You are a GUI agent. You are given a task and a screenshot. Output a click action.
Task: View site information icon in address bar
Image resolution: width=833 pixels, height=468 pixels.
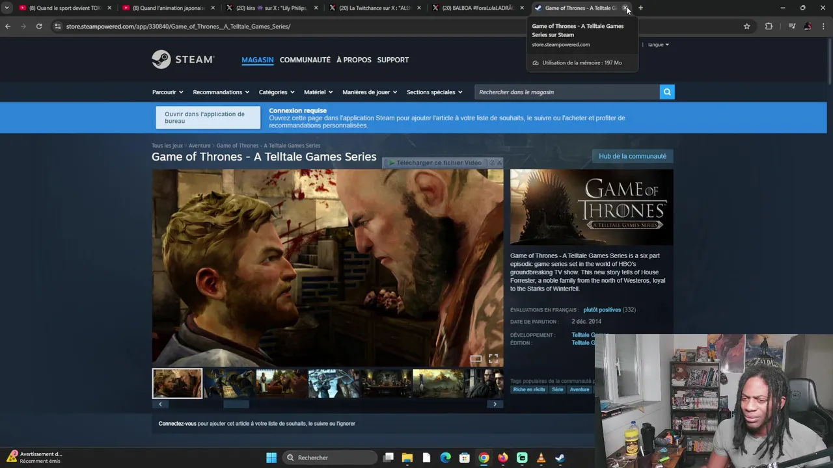57,26
